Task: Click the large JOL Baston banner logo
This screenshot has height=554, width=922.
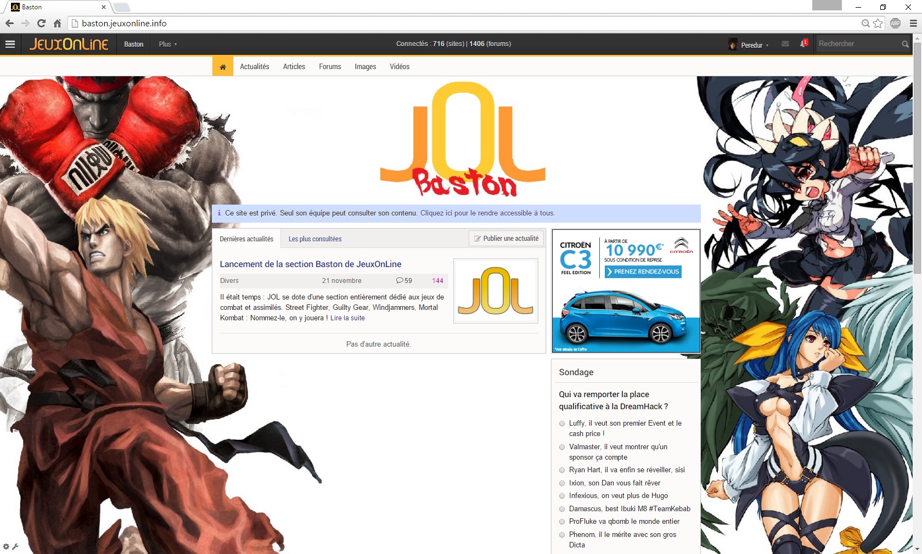Action: [x=463, y=139]
